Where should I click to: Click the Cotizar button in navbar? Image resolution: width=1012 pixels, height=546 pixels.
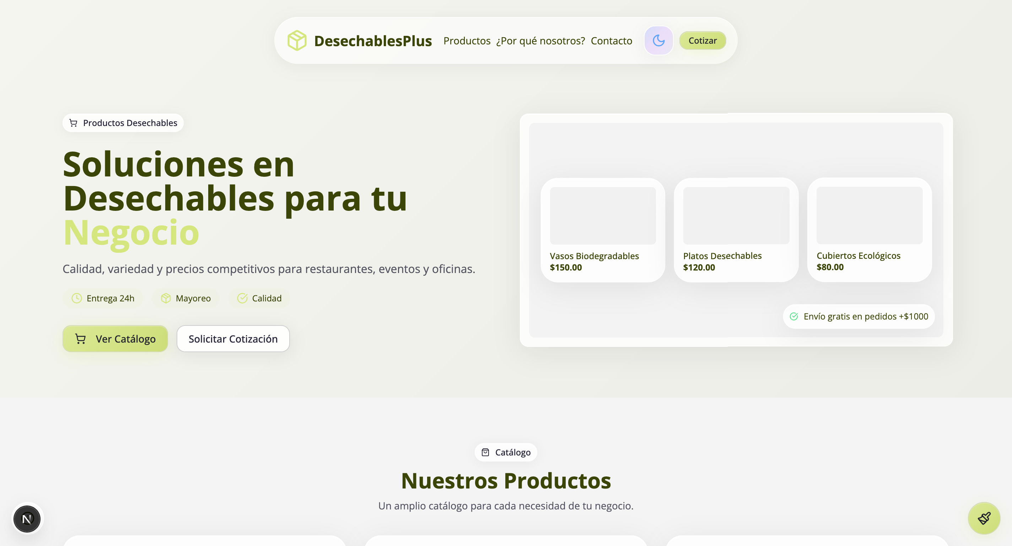point(703,40)
